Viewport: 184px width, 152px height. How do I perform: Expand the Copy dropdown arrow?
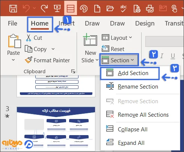coord(53,49)
